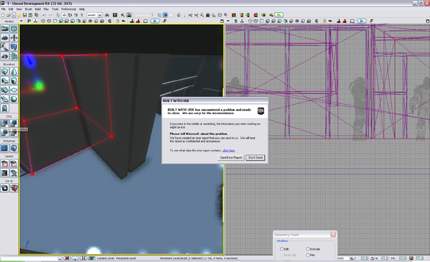
Task: Click the cone brush builder icon
Action: click(13, 71)
